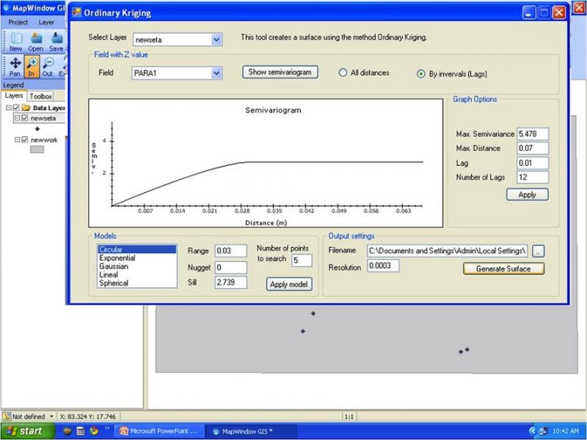
Task: Open the Project menu
Action: [x=18, y=23]
